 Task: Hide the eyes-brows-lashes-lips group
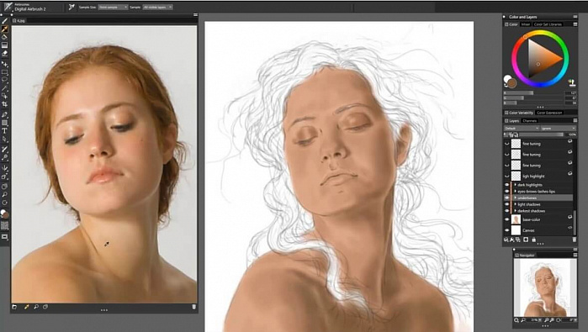coord(507,191)
